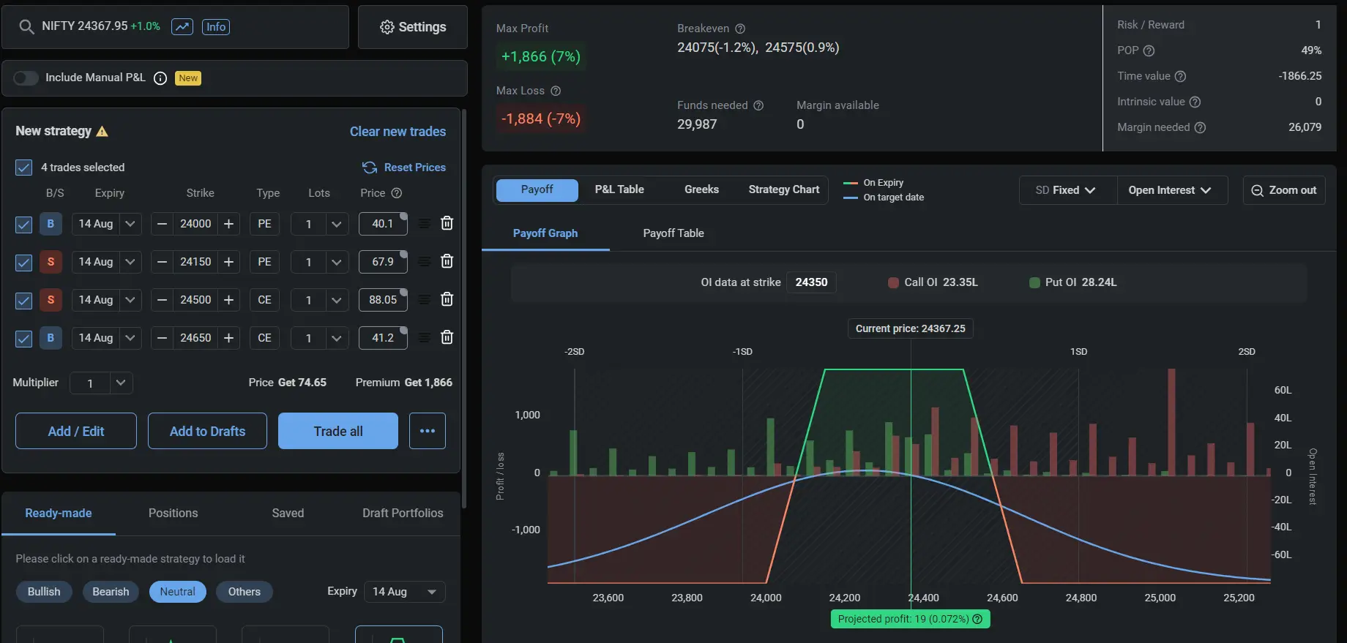Screen dimensions: 1347x643
Task: Toggle Include Manual P&L switch
Action: (26, 78)
